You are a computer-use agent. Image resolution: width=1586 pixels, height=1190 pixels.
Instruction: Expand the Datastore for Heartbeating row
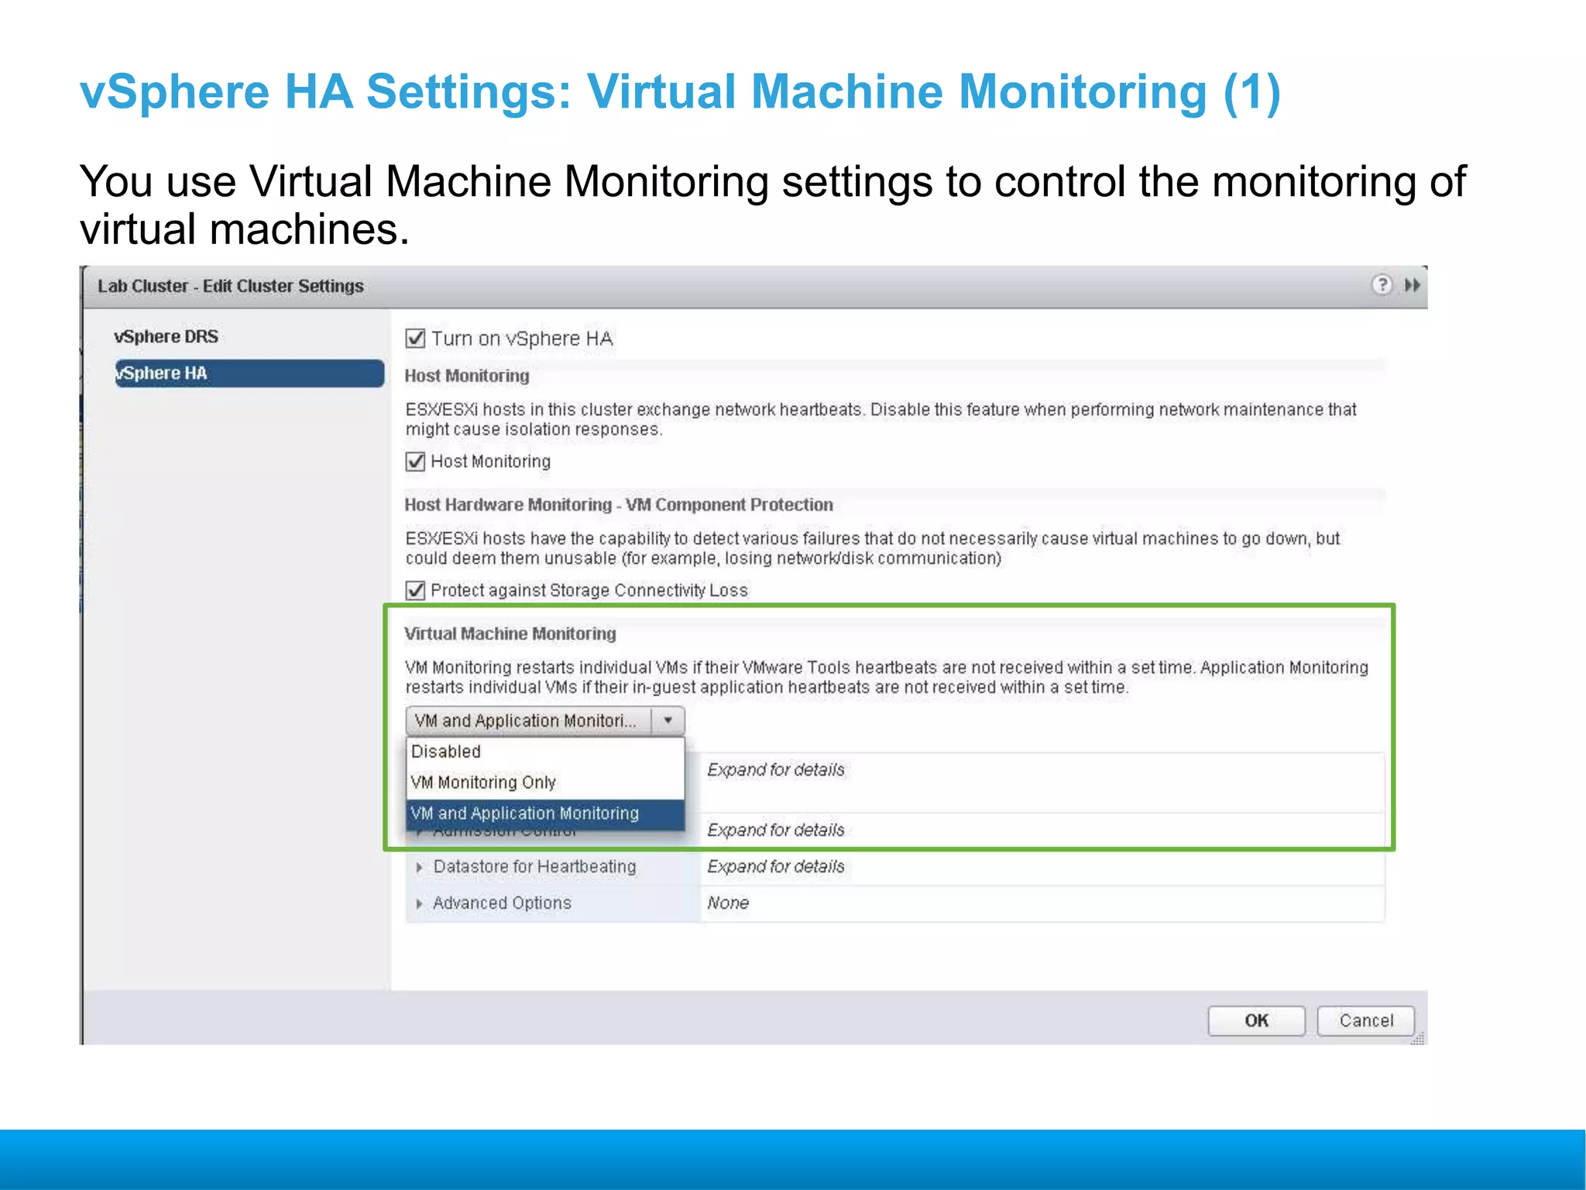tap(419, 868)
